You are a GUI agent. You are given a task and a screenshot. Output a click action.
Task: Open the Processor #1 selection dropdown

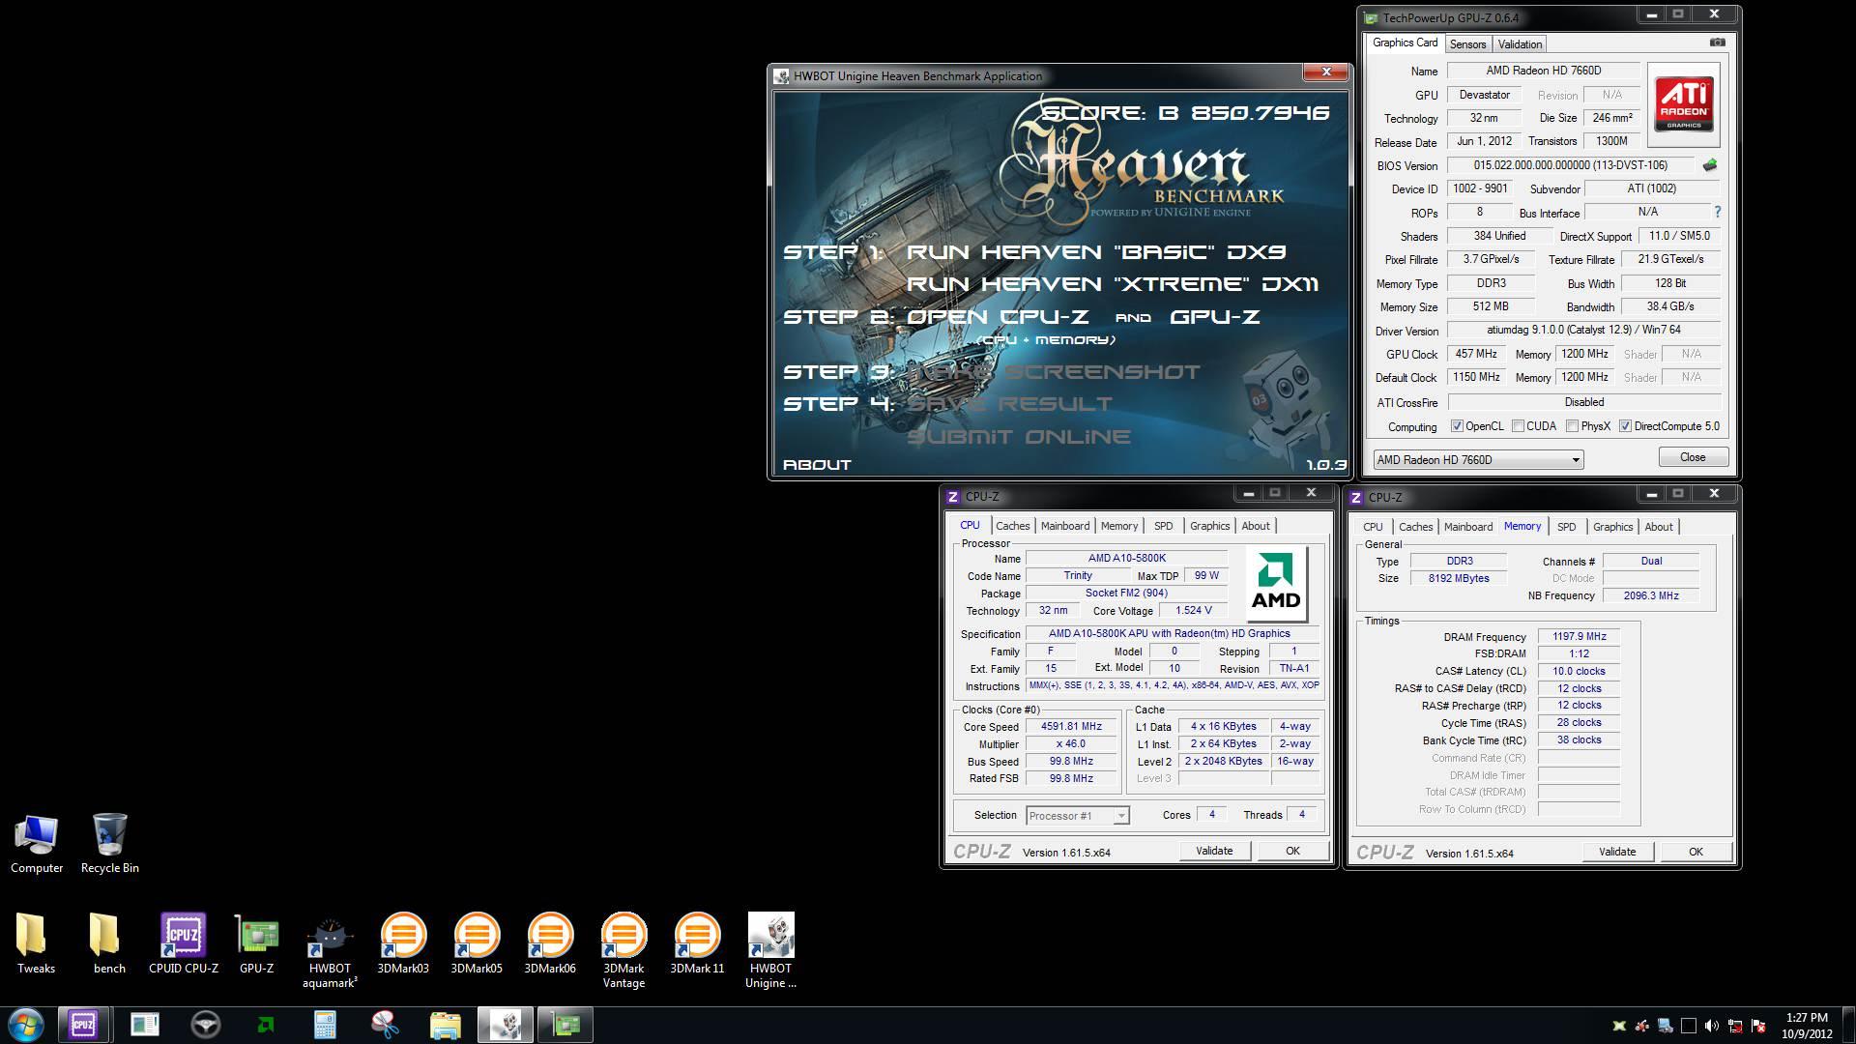click(x=1077, y=816)
